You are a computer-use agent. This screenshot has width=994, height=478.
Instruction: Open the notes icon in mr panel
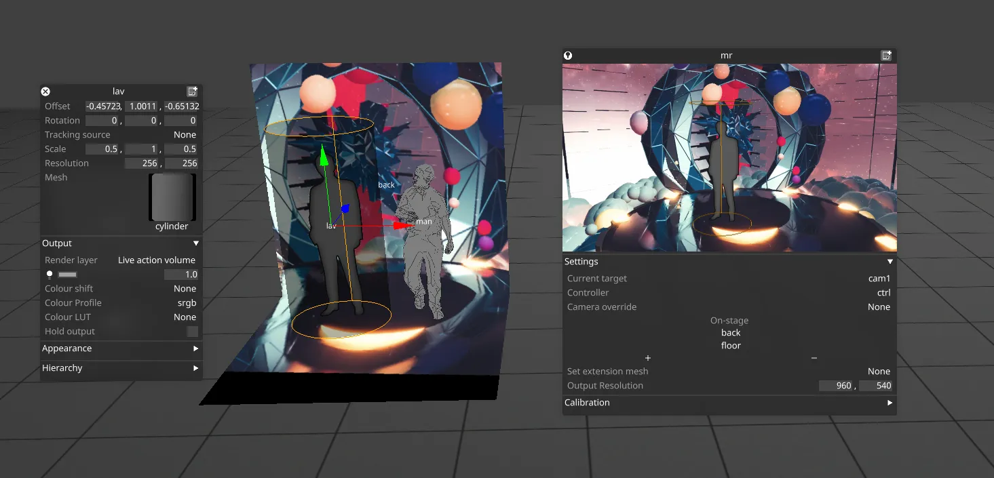tap(886, 56)
